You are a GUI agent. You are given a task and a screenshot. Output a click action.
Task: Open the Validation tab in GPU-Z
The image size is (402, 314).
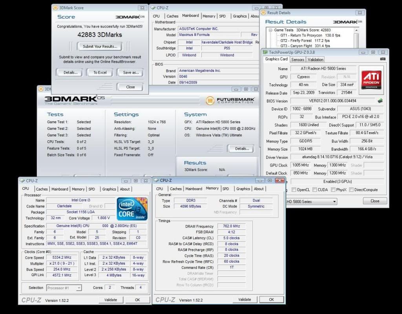pyautogui.click(x=315, y=60)
